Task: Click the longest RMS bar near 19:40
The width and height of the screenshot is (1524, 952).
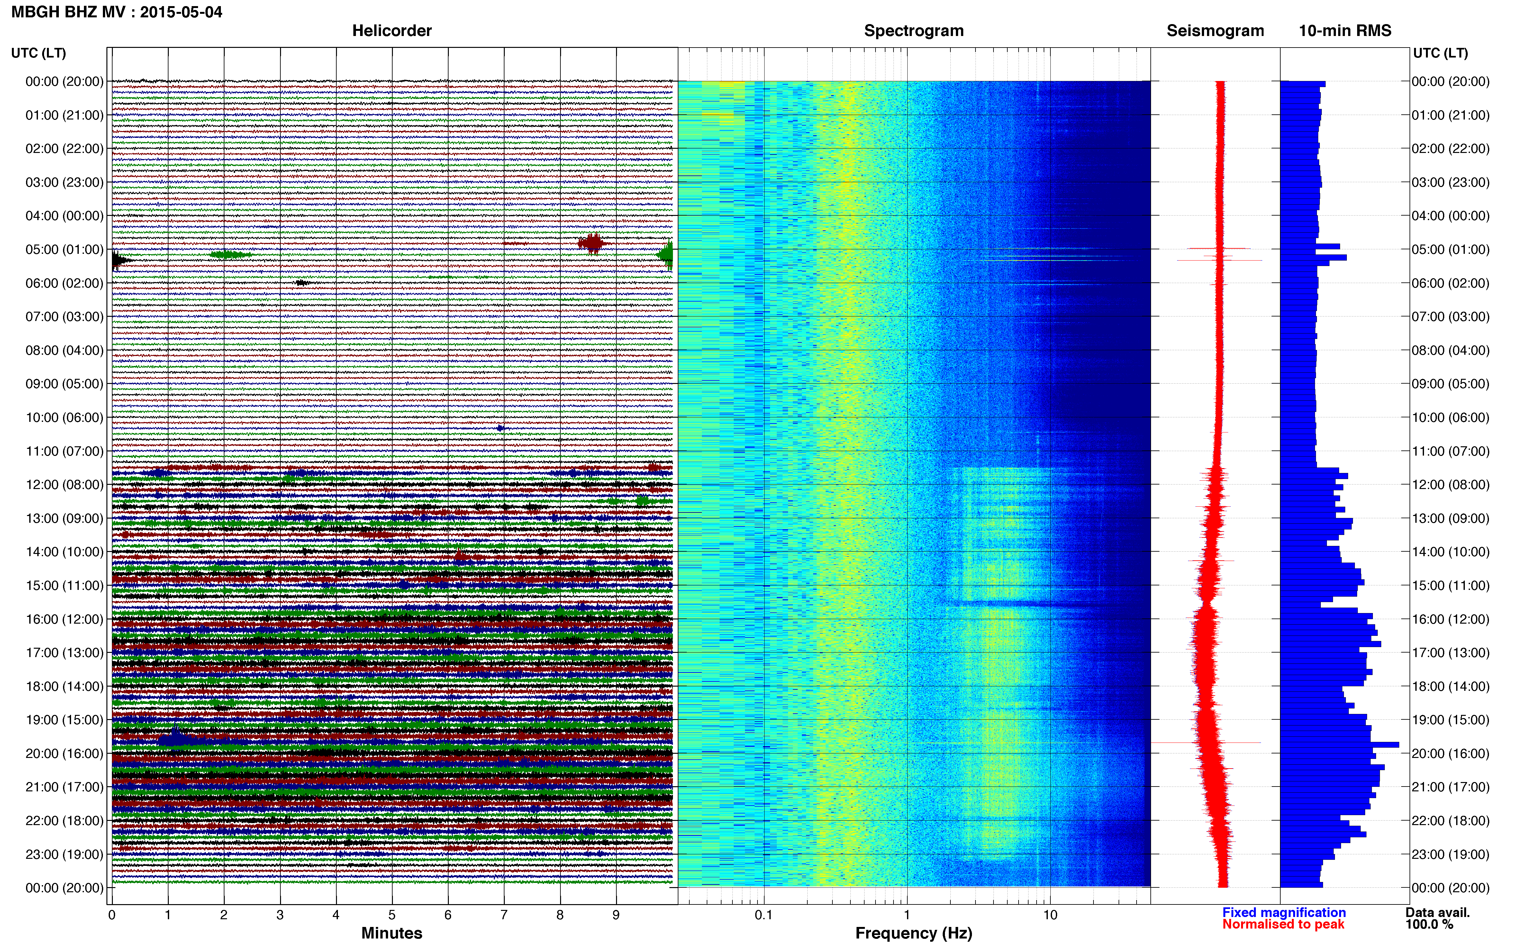Action: [x=1339, y=745]
